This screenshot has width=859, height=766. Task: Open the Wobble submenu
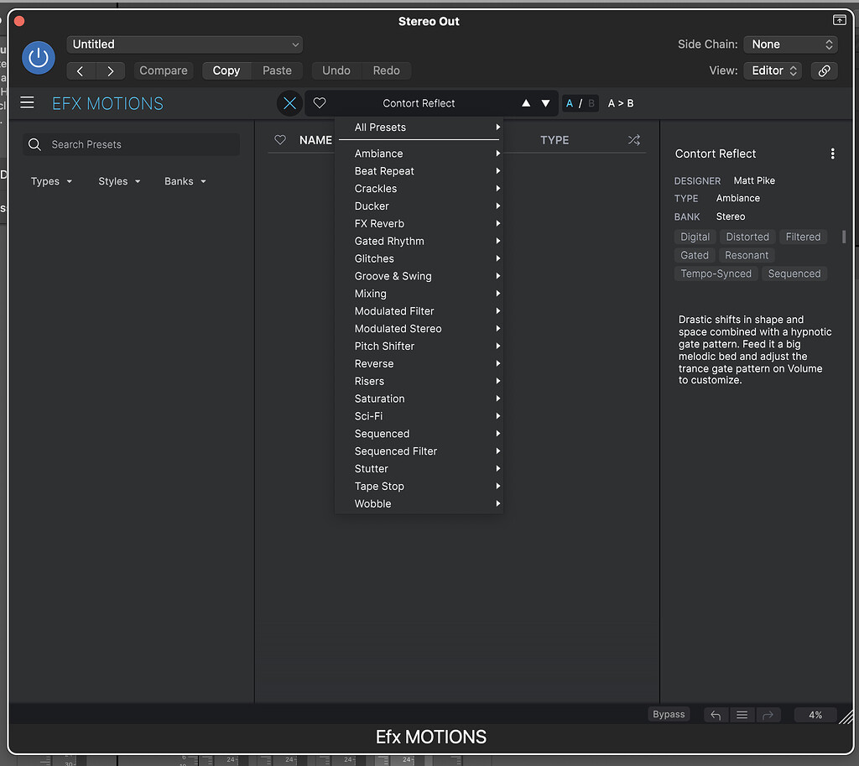click(x=419, y=504)
